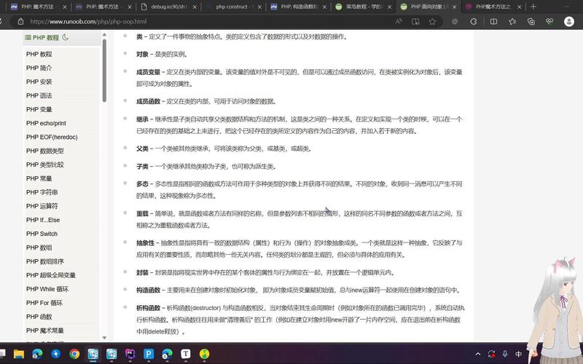583x364 pixels.
Task: Open PHP 魔术常量 sidebar link
Action: pos(45,331)
